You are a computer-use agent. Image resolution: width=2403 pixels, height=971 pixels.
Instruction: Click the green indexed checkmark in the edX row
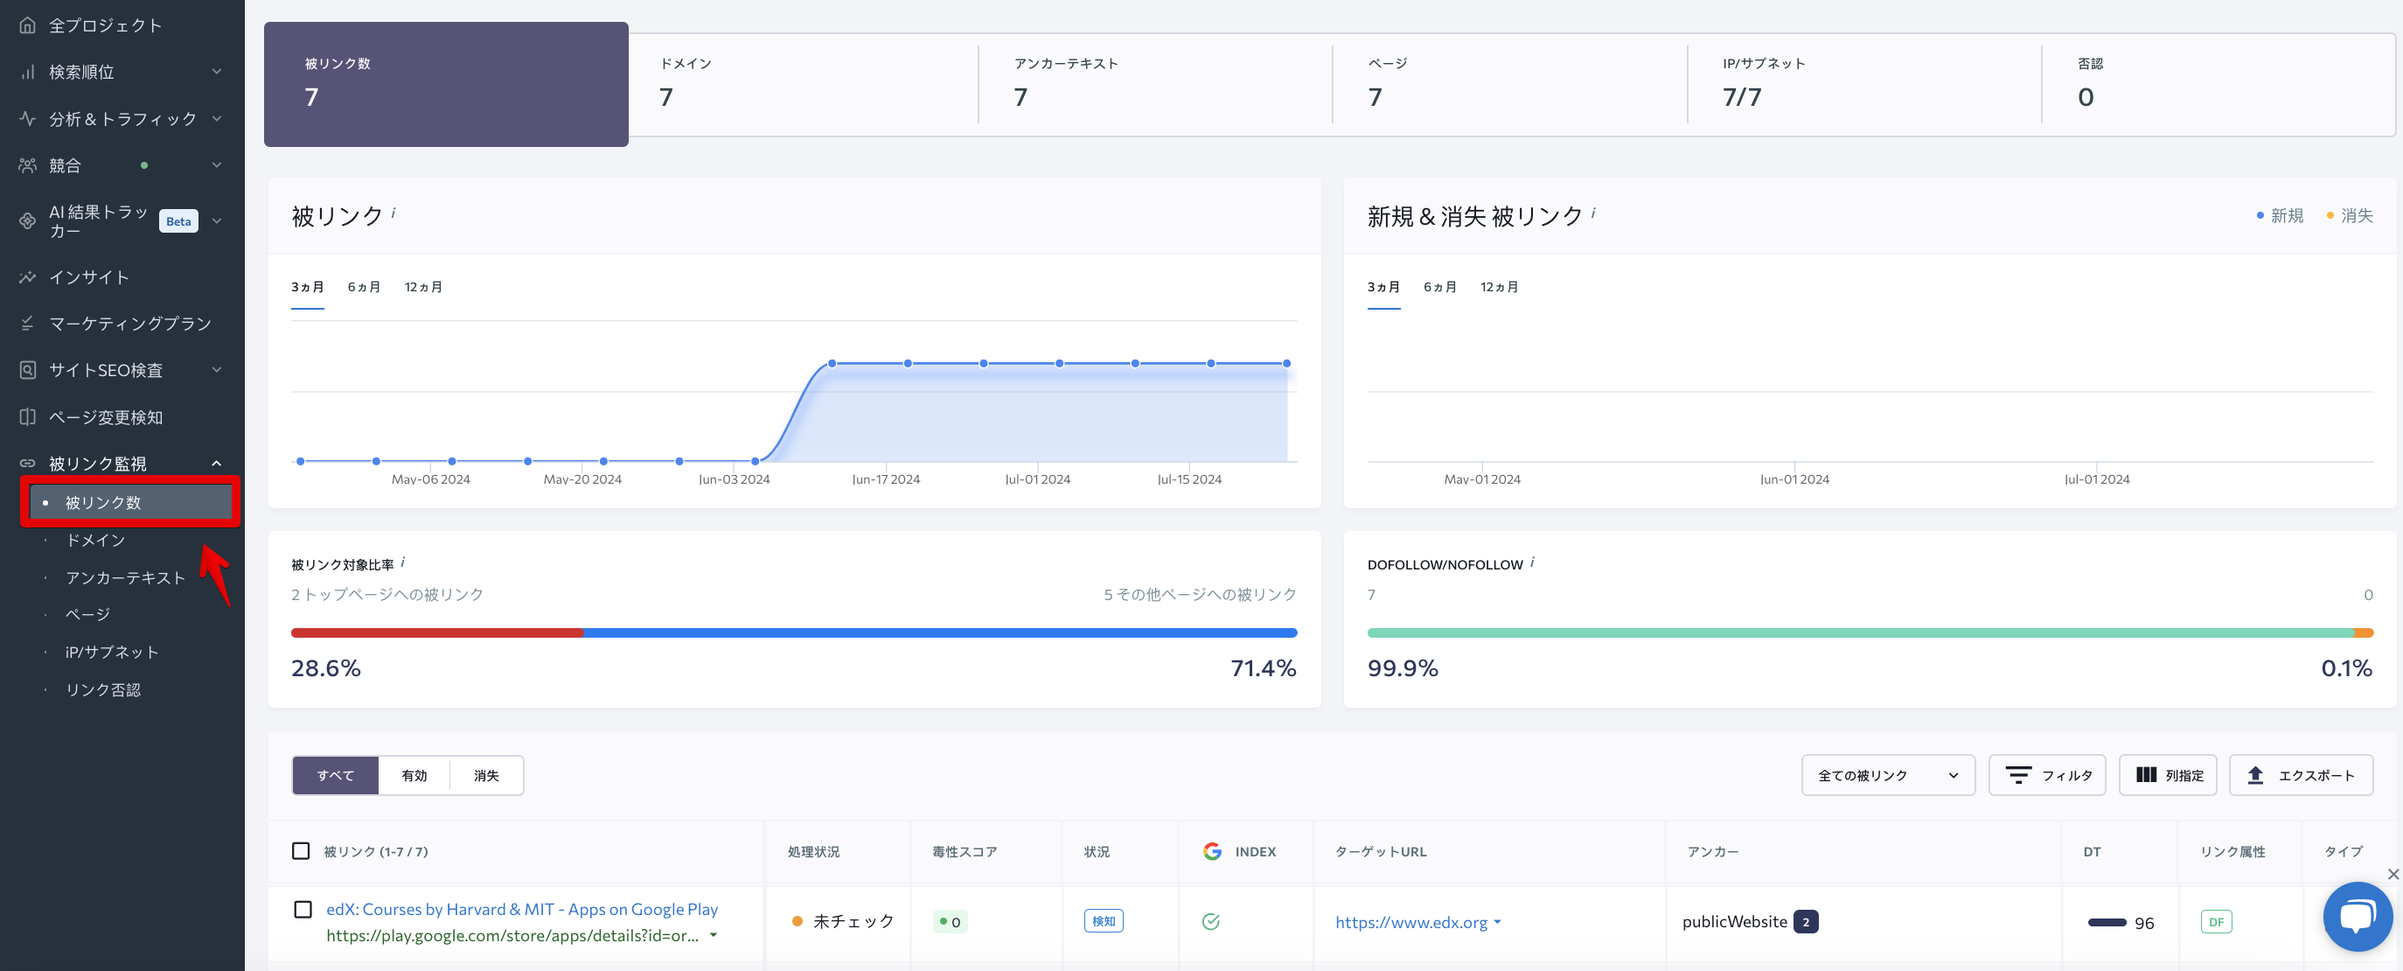click(x=1211, y=921)
